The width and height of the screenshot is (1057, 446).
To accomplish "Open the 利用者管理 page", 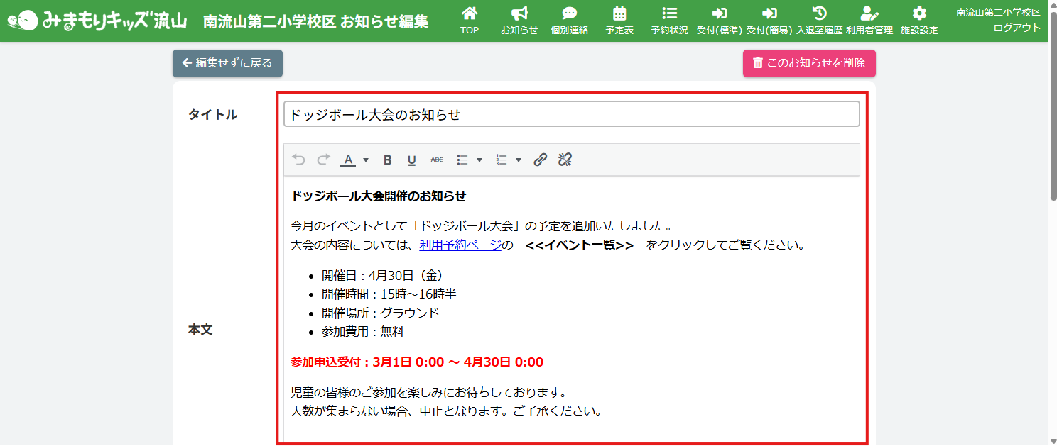I will pos(869,21).
